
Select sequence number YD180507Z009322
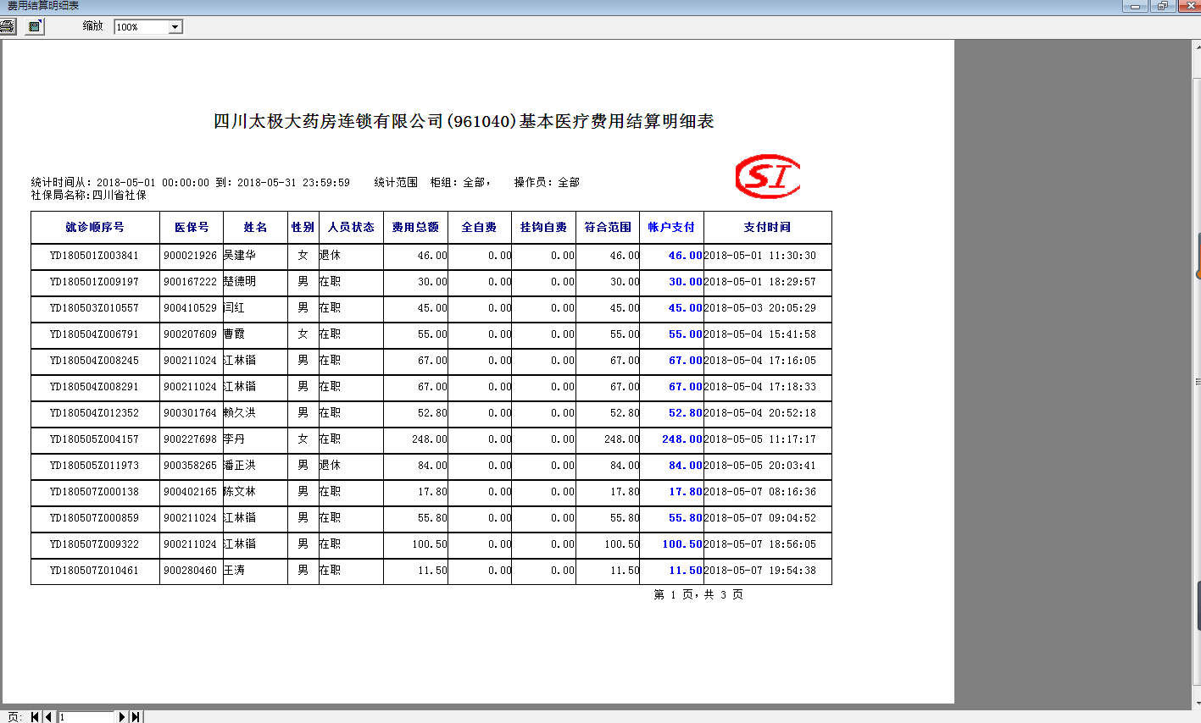click(x=94, y=544)
